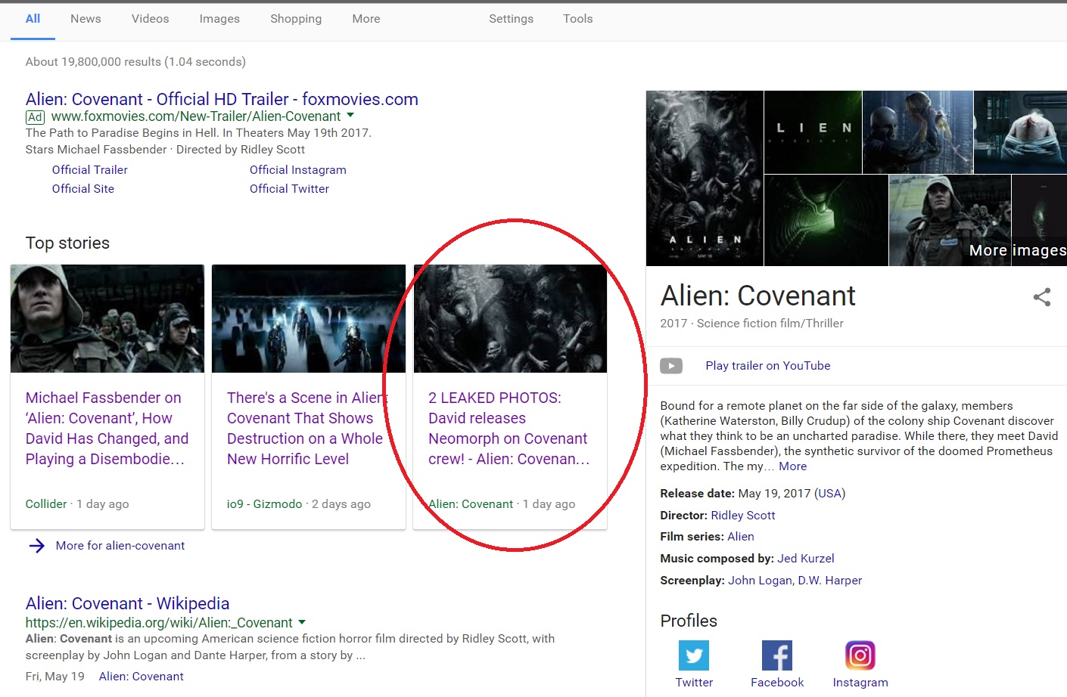Open the Facebook profile icon
This screenshot has height=697, width=1067.
click(776, 655)
